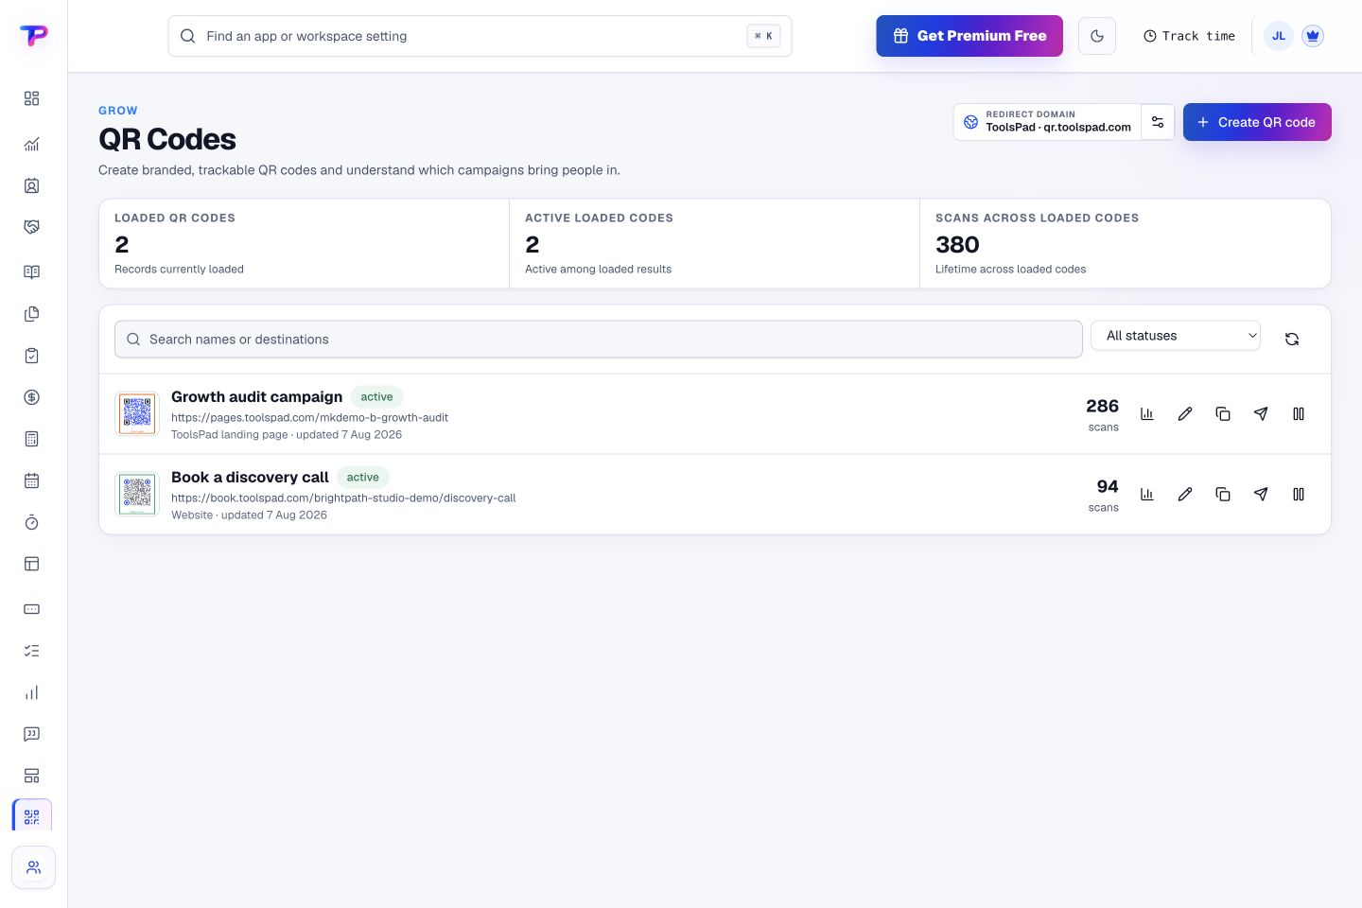The height and width of the screenshot is (908, 1362).
Task: Select the QR codes sidebar icon
Action: (32, 816)
